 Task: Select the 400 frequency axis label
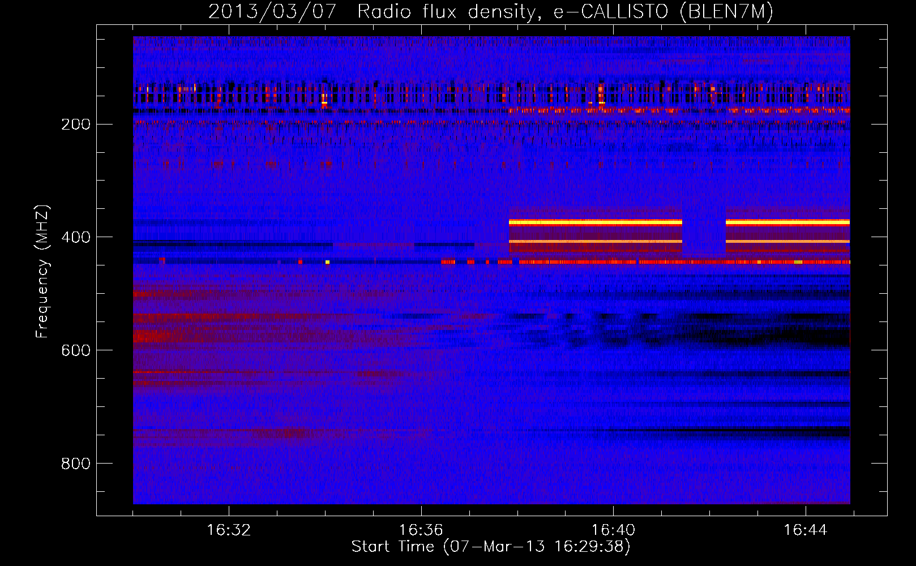[x=76, y=238]
